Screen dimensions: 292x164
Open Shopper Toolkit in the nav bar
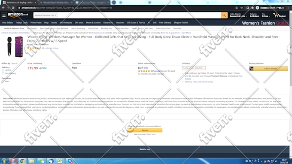[x=181, y=23]
